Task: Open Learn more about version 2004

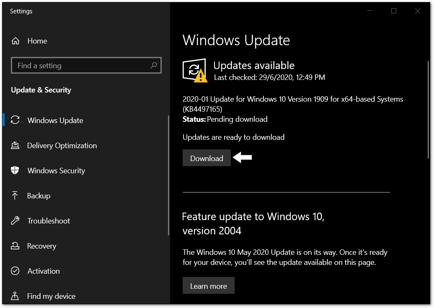Action: 208,285
